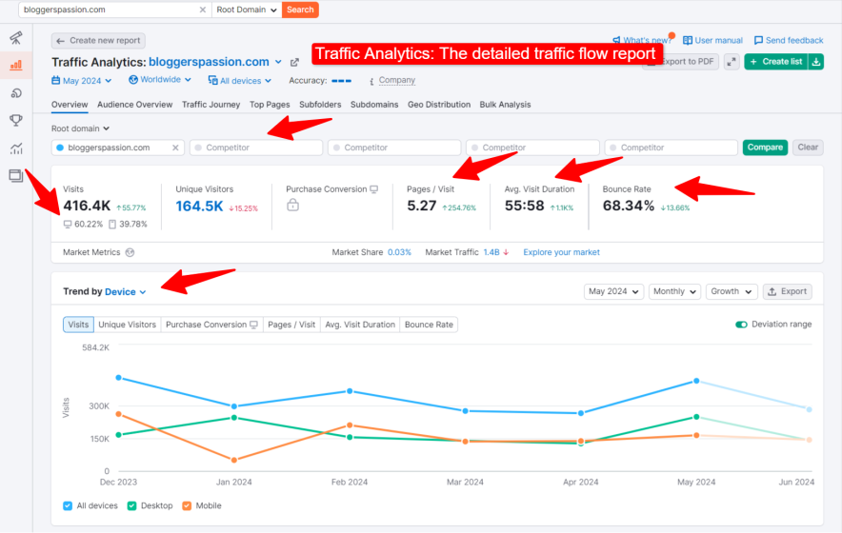Image resolution: width=842 pixels, height=533 pixels.
Task: Select the Avg. Visit Duration chart tab
Action: point(360,325)
